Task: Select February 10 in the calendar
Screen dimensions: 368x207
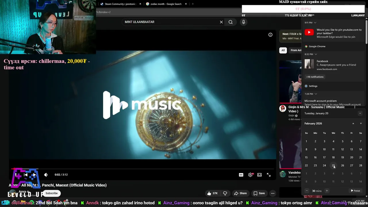Action: point(324,149)
